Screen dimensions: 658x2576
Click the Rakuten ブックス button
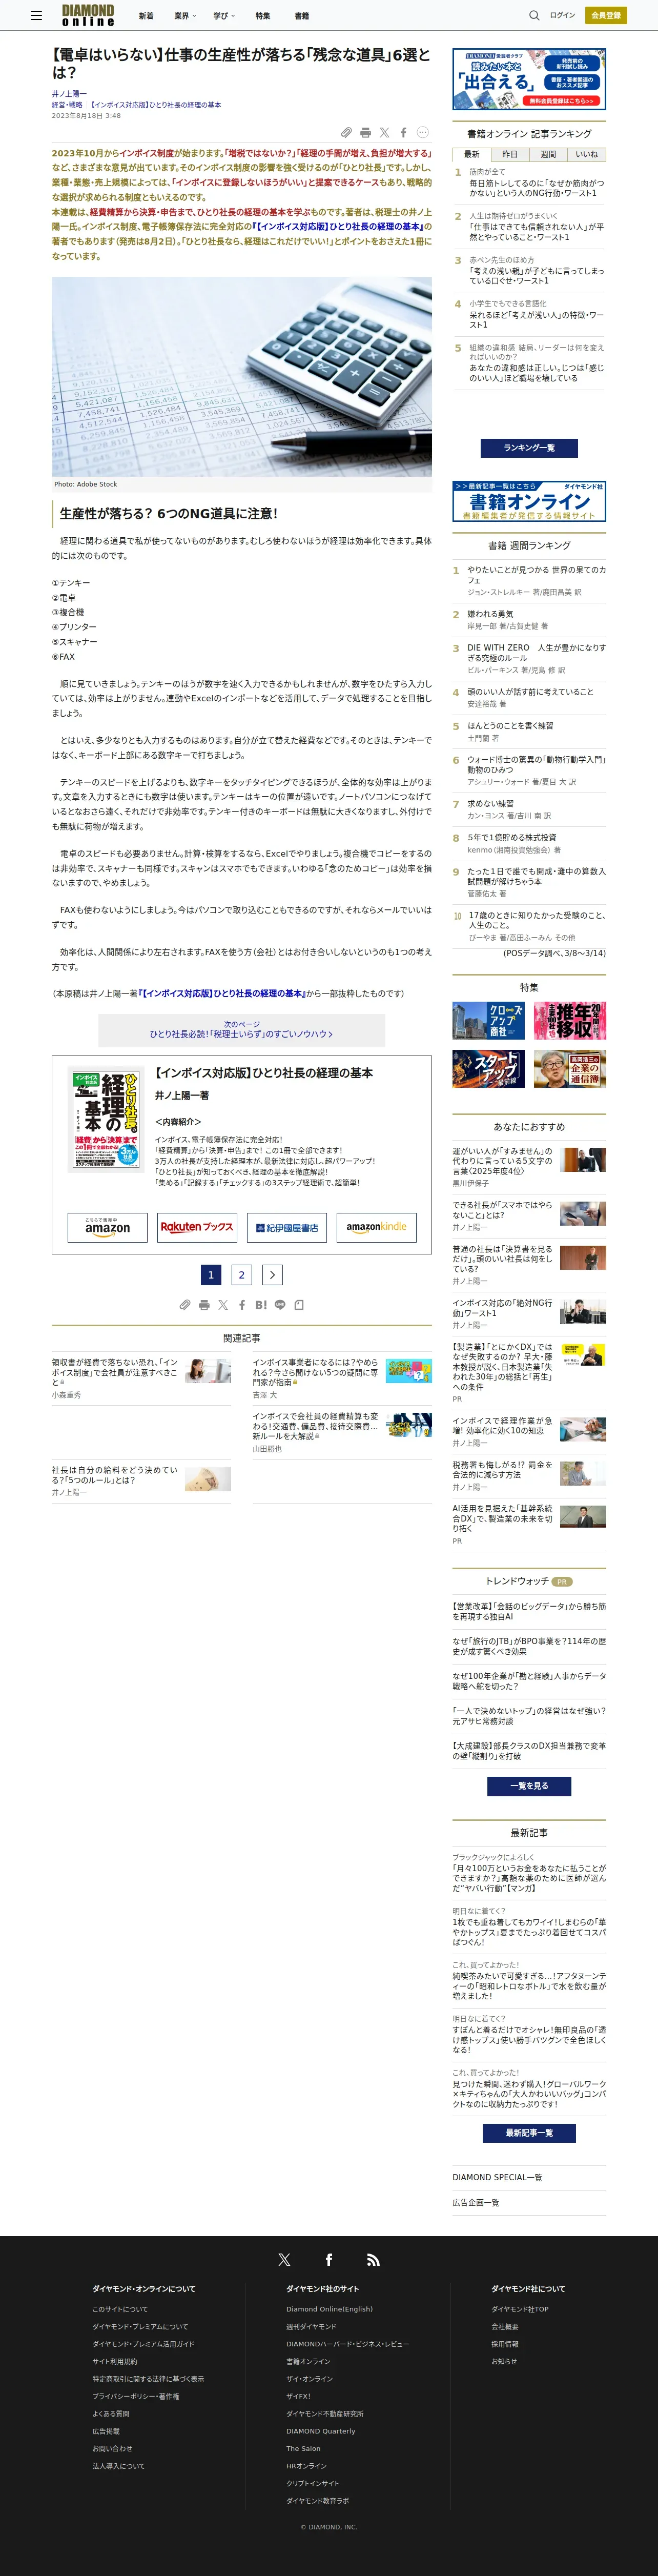click(197, 1227)
